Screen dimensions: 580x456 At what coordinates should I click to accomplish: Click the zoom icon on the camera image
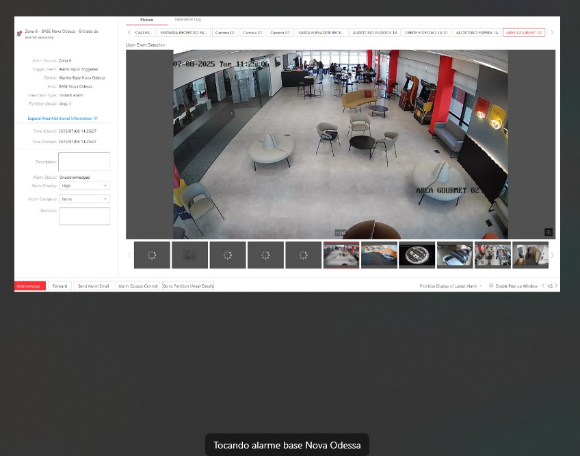548,232
